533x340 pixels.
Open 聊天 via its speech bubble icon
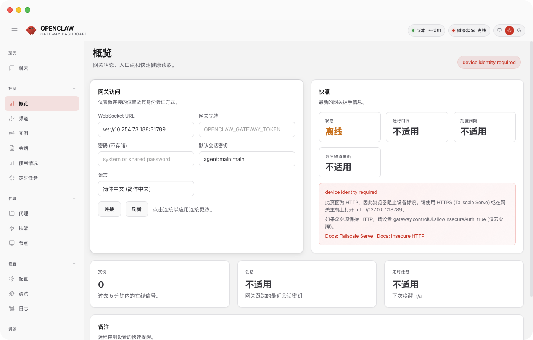tap(12, 68)
